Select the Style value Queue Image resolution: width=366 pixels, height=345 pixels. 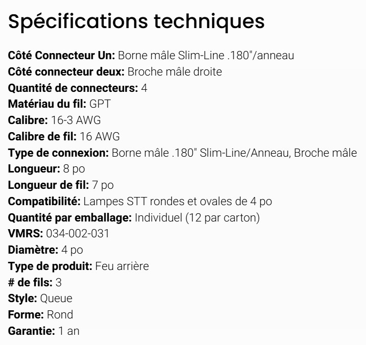click(56, 299)
